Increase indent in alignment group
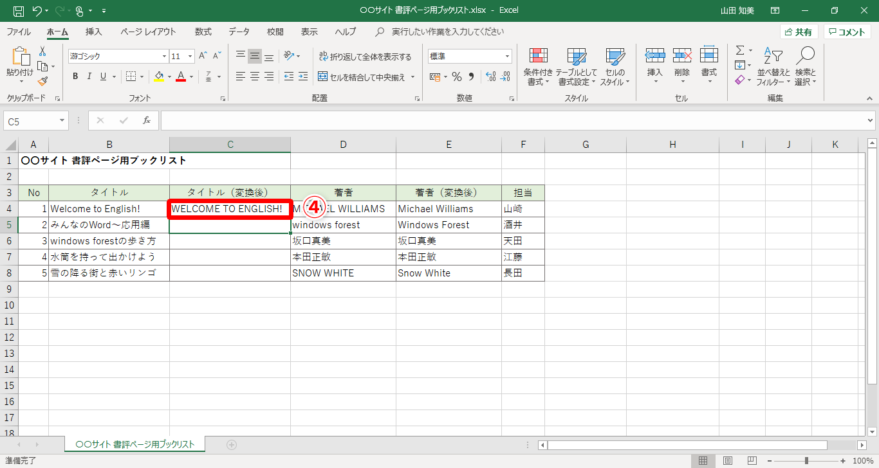This screenshot has height=468, width=879. click(x=302, y=76)
